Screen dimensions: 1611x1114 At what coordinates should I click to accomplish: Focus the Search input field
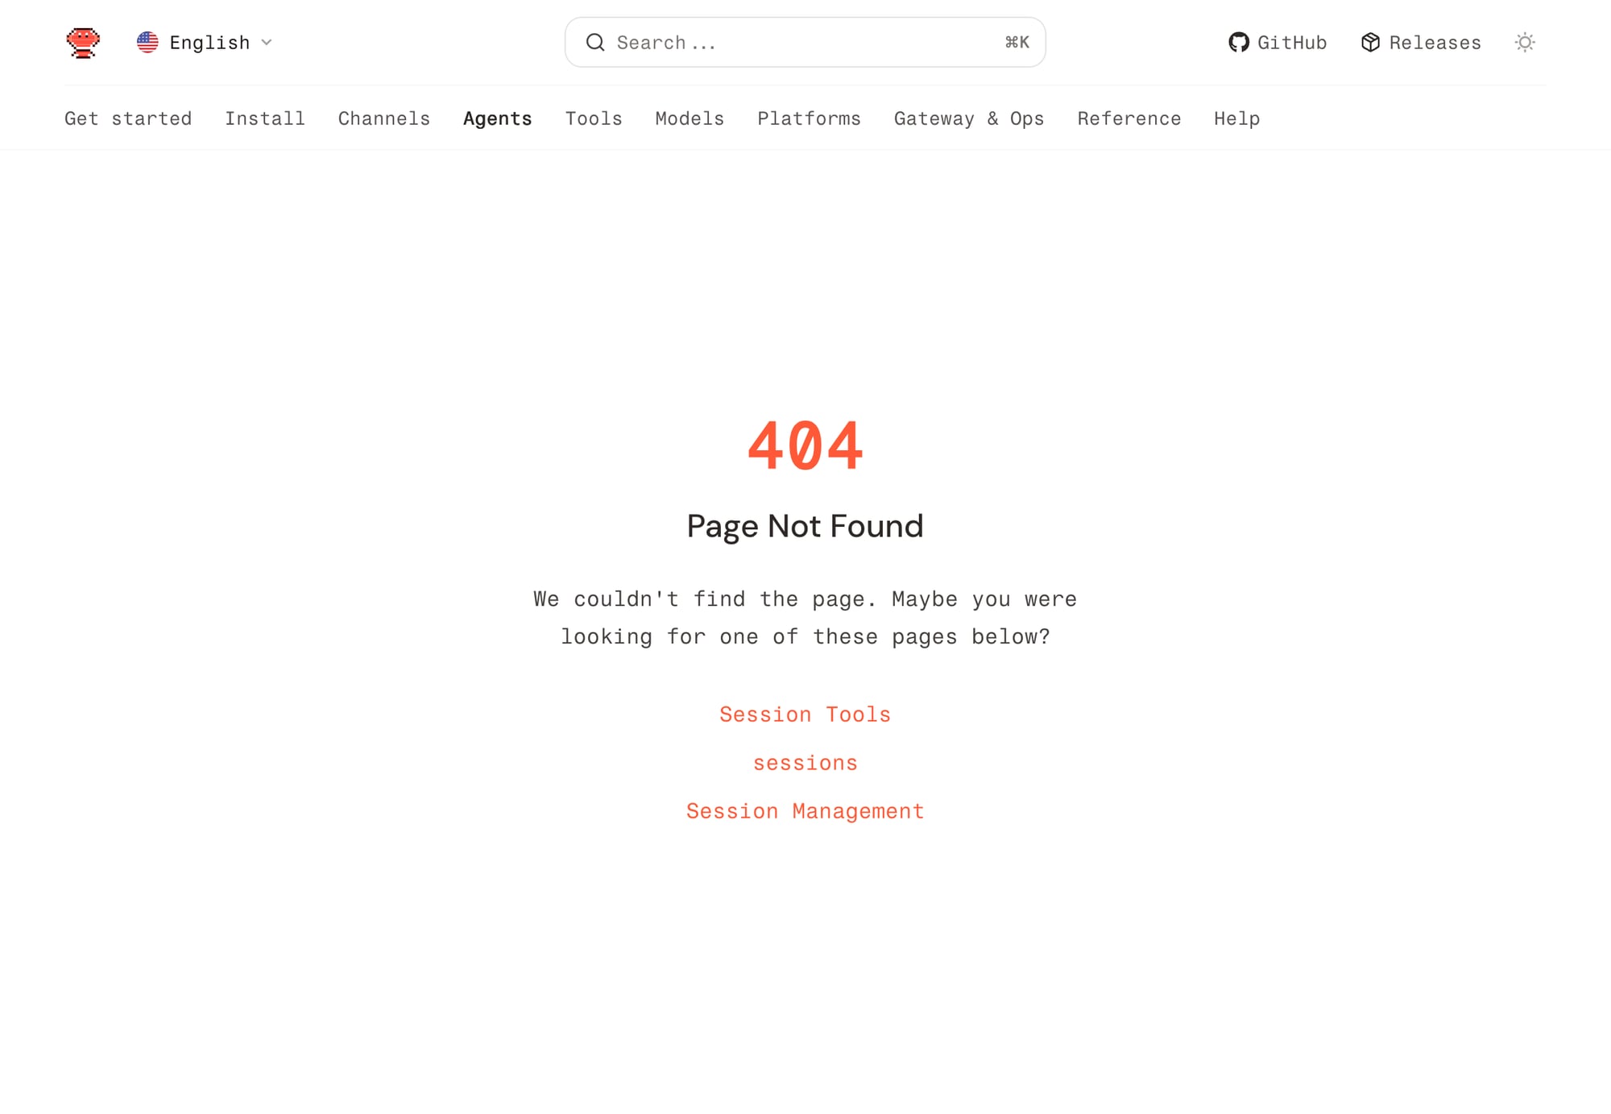point(805,43)
